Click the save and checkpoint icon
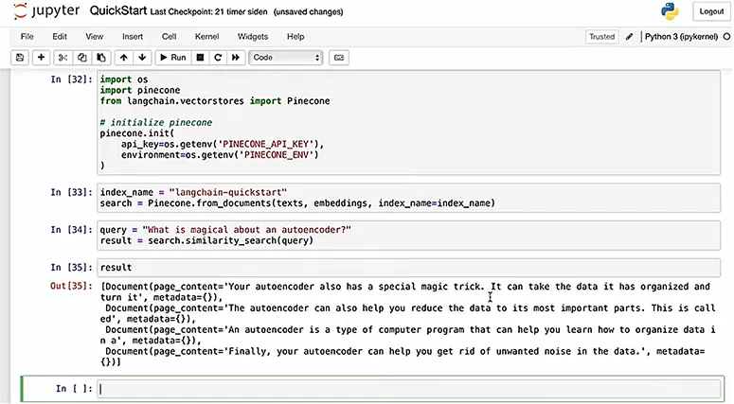This screenshot has width=734, height=404. coord(20,58)
